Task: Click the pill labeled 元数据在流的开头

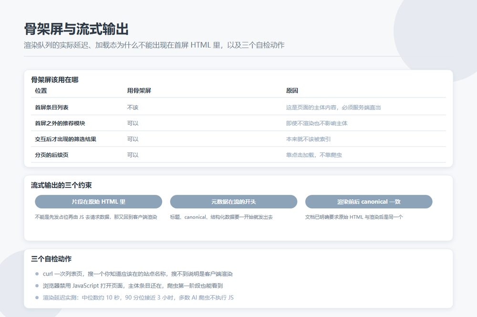Action: tap(234, 202)
